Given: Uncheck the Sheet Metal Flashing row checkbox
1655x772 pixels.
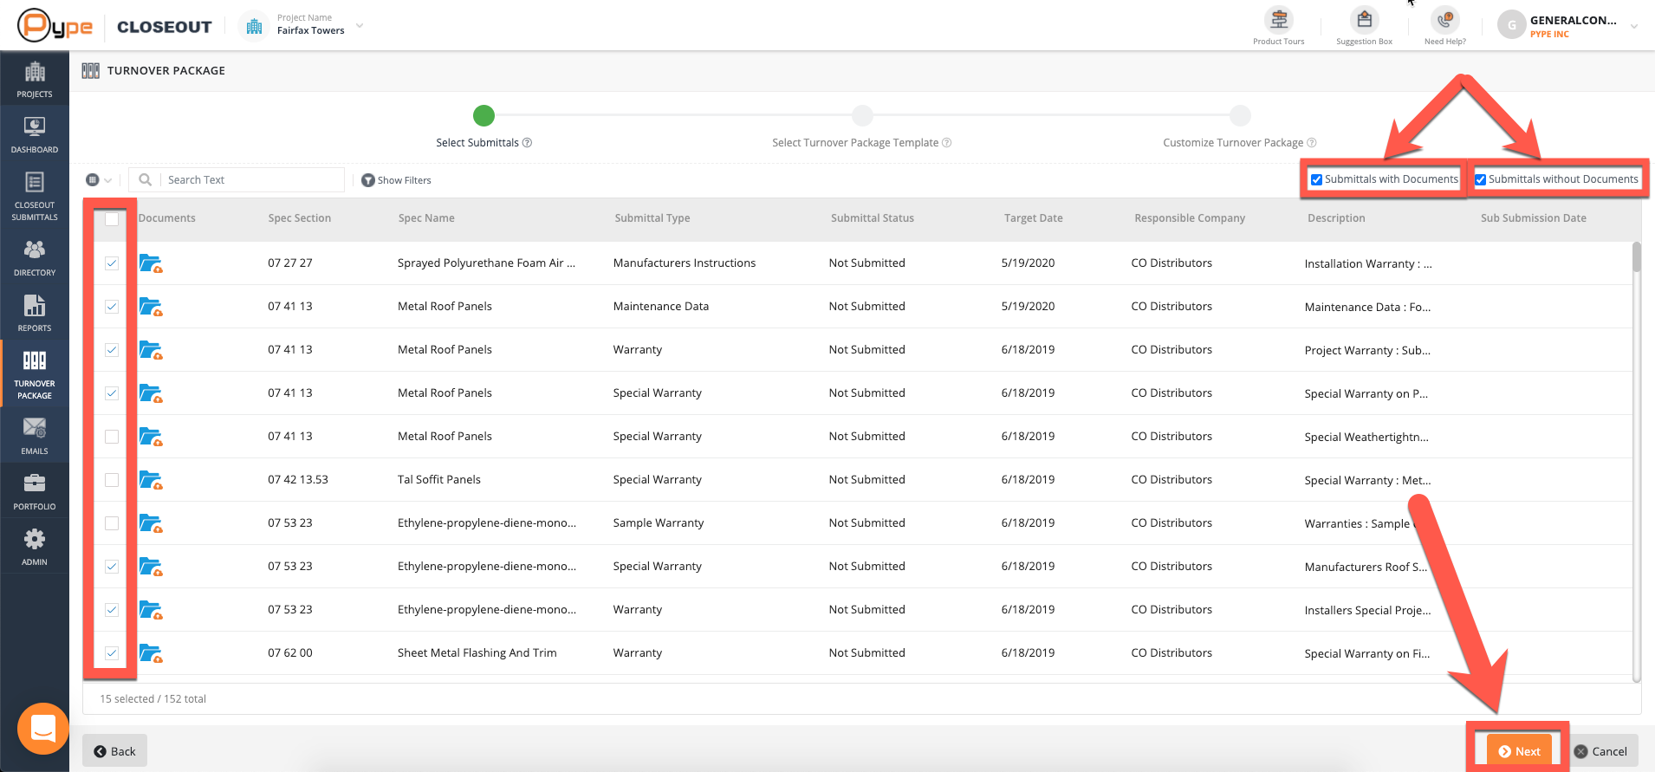Looking at the screenshot, I should click(112, 653).
